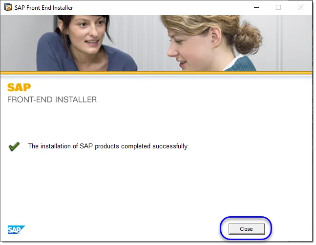Click the banner photo of two women
The width and height of the screenshot is (316, 245).
click(156, 43)
